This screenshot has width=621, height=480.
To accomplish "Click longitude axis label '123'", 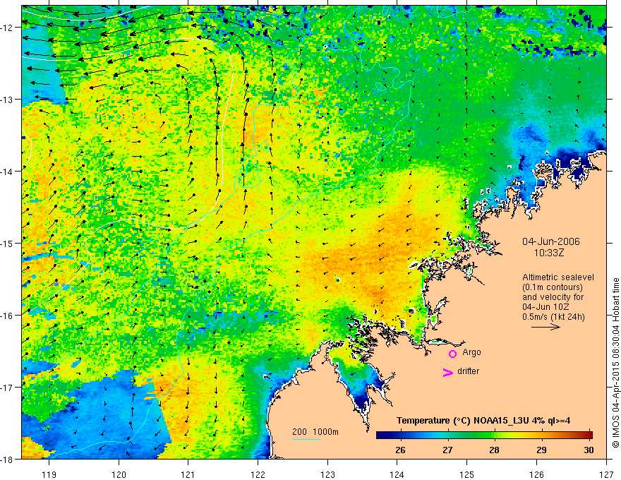I will (327, 474).
